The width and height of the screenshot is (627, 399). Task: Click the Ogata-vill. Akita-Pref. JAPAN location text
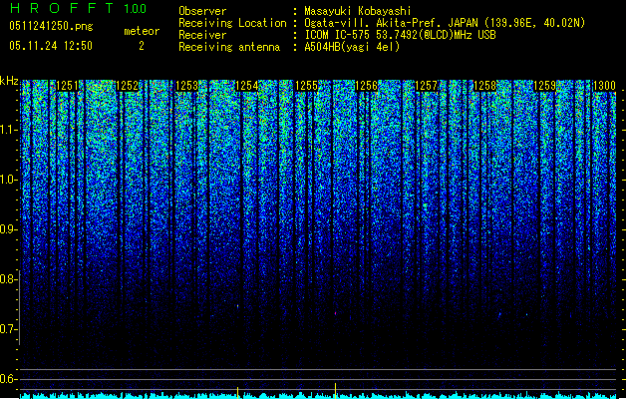point(445,23)
